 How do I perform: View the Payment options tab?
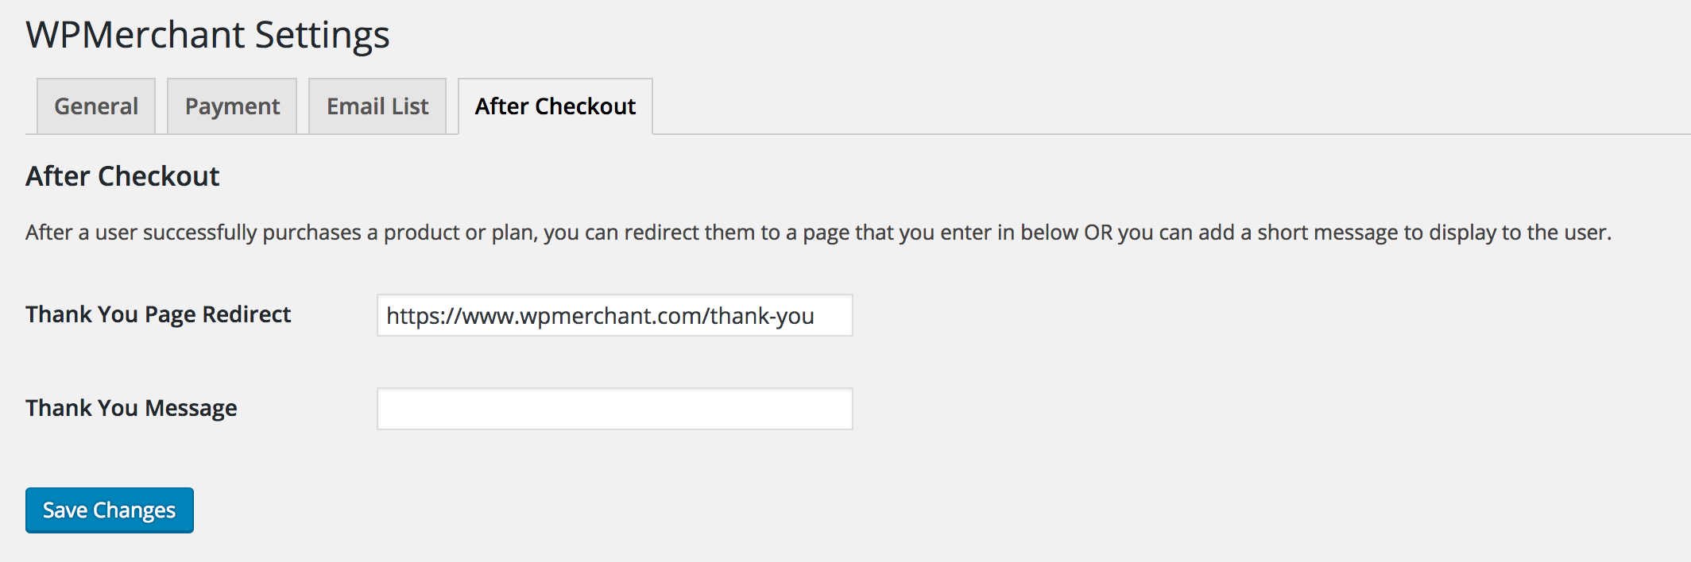pos(232,106)
